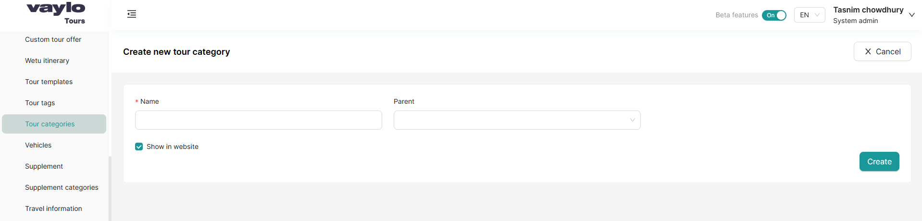The height and width of the screenshot is (221, 922).
Task: Click the X icon on the Cancel button
Action: pos(868,52)
